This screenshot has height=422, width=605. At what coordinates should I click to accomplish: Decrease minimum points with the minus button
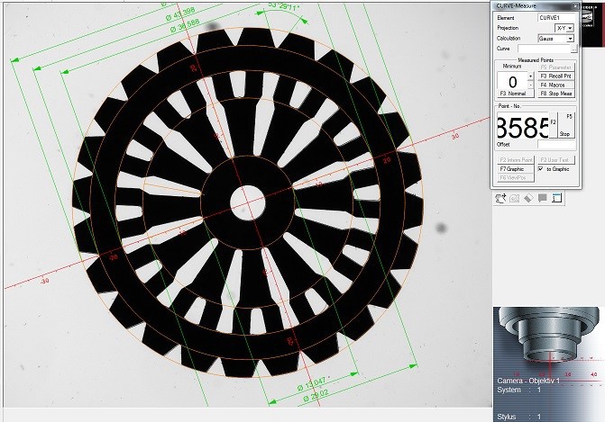pos(530,85)
